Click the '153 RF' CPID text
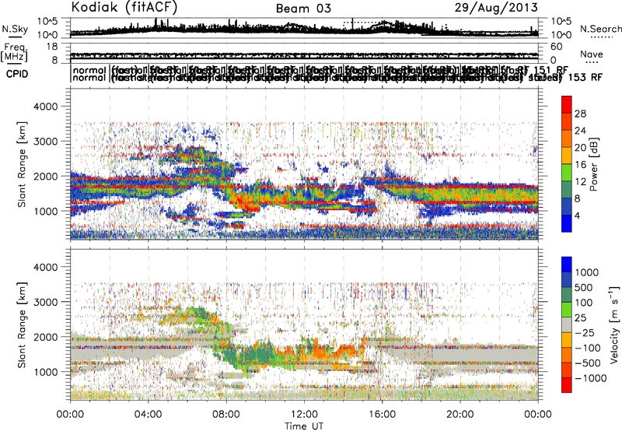The width and height of the screenshot is (622, 431). (585, 77)
